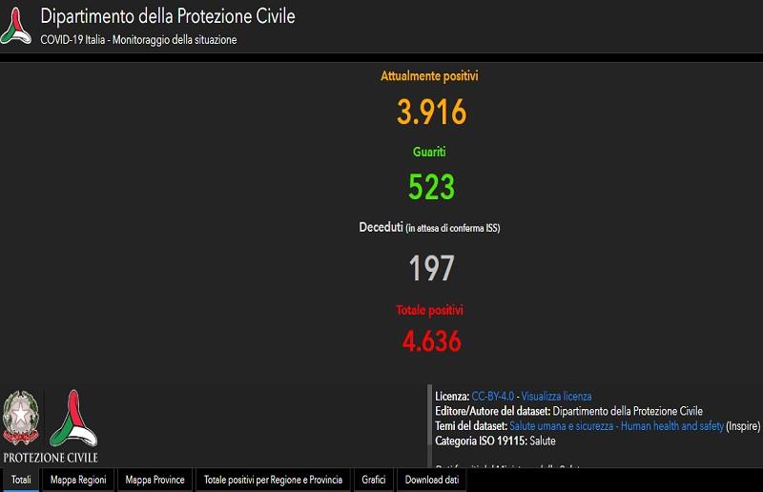Image resolution: width=763 pixels, height=492 pixels.
Task: Click the Attualmente positivi value 3.916
Action: coord(432,112)
